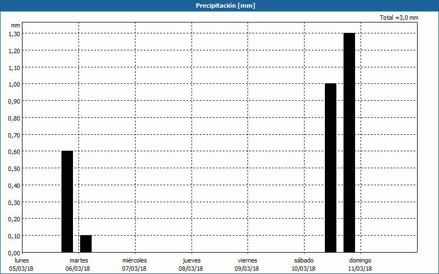This screenshot has width=439, height=274.
Task: Click the Precipitación [mm] chart title
Action: click(x=225, y=5)
